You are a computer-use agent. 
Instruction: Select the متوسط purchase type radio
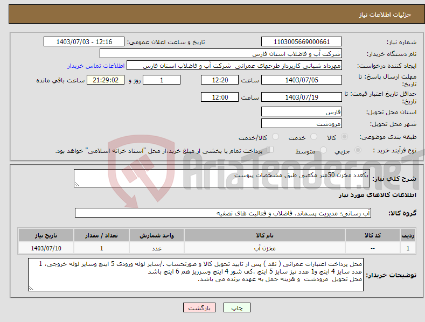pos(323,150)
